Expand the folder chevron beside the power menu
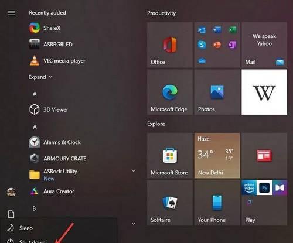The height and width of the screenshot is (243, 293). tap(134, 223)
